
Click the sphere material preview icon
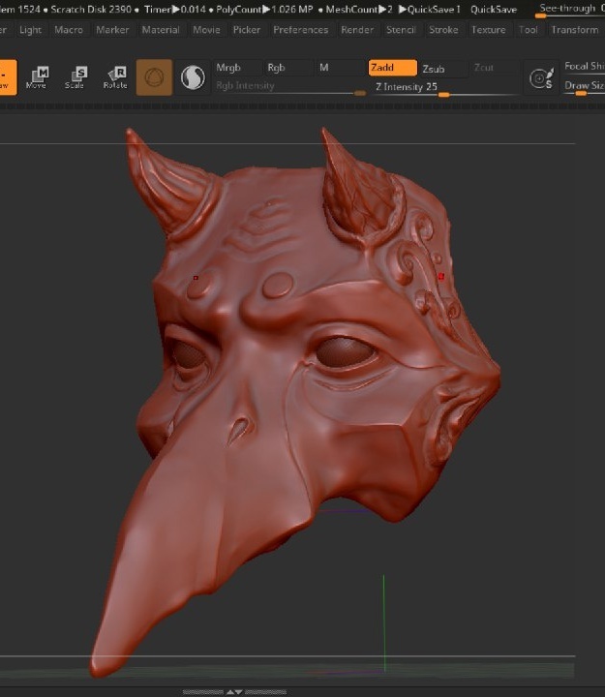point(154,77)
